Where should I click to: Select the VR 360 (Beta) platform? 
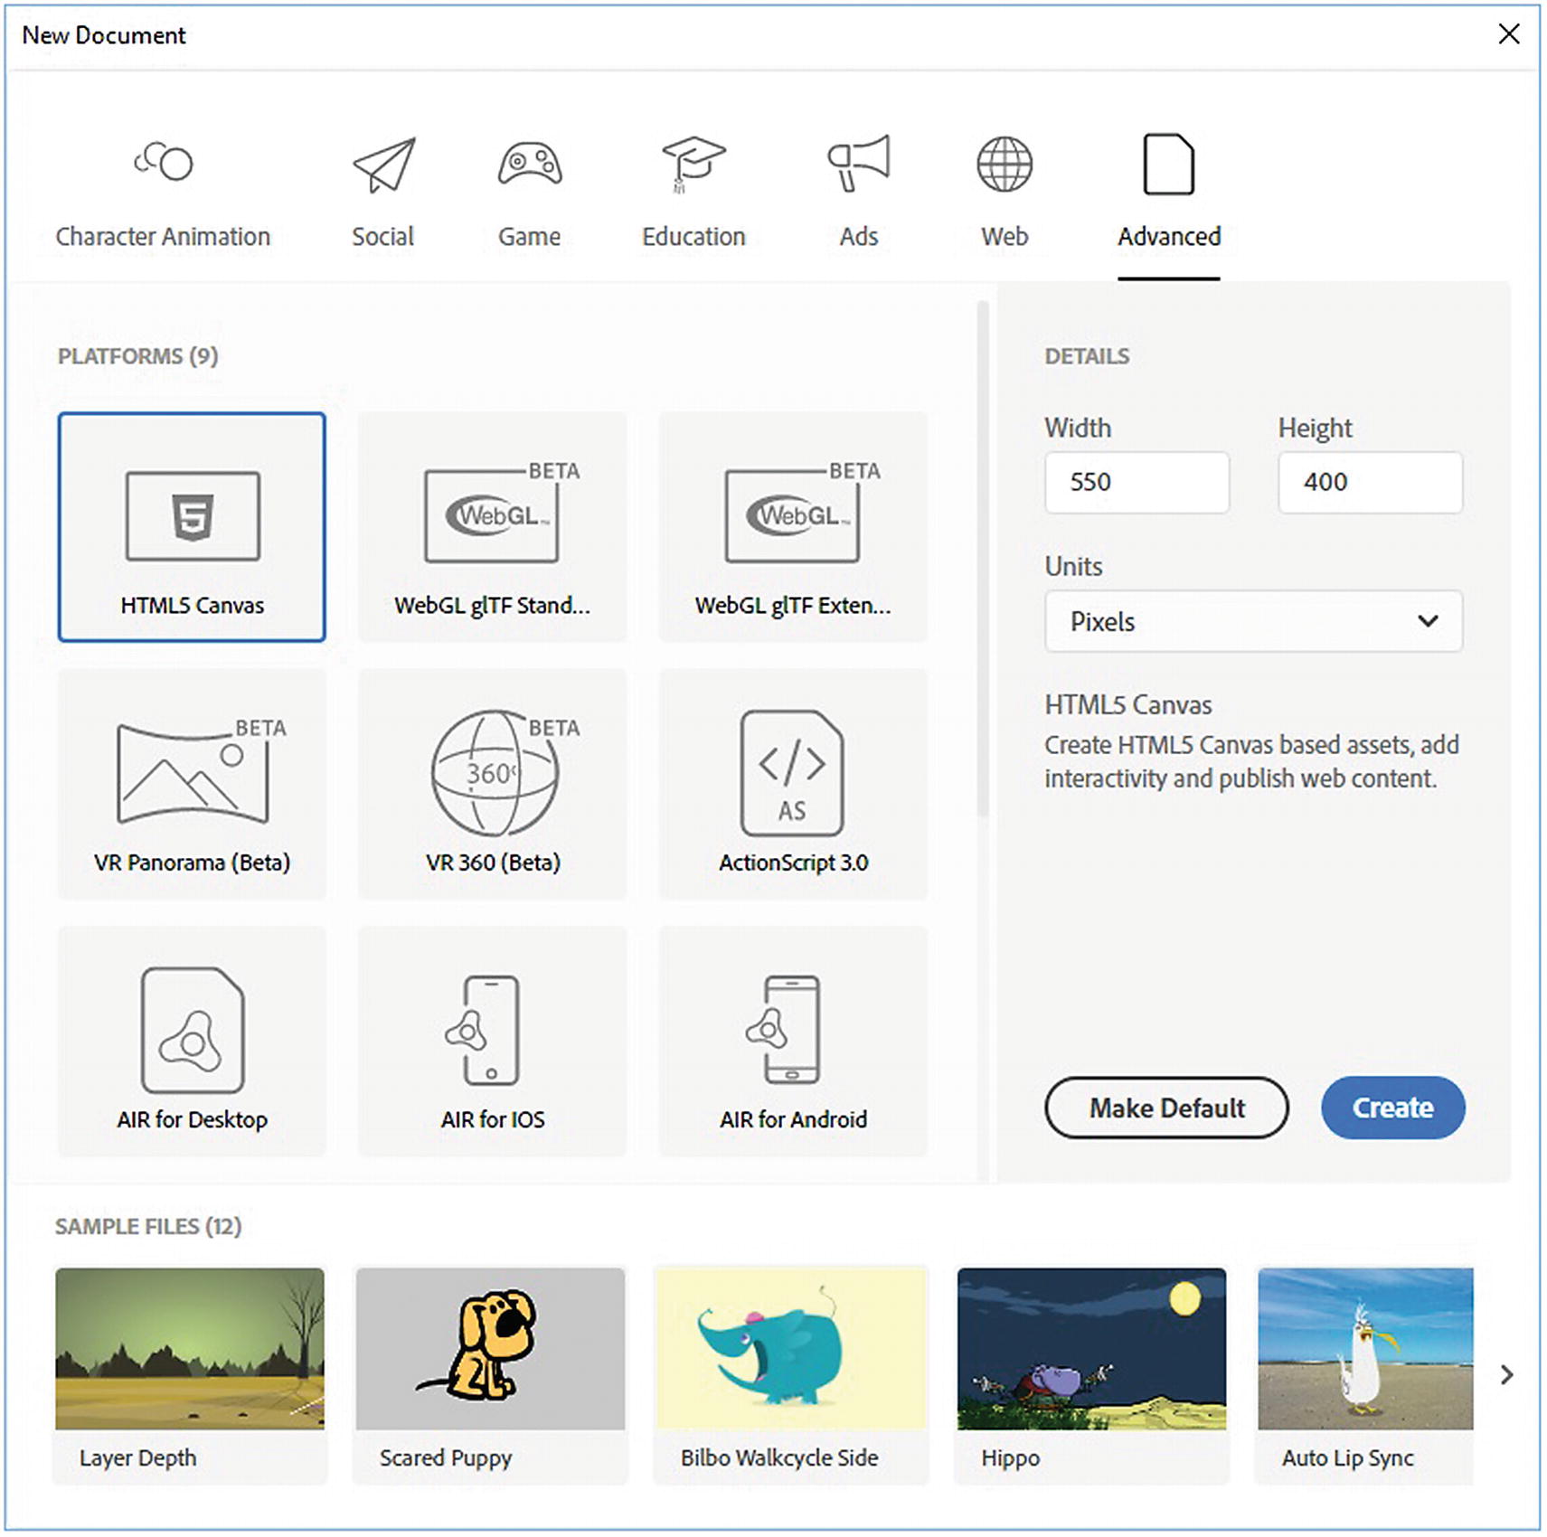(x=492, y=784)
